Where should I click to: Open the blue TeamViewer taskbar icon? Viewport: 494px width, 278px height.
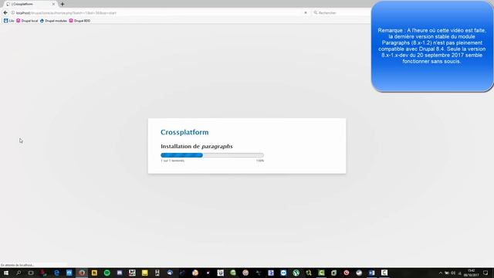tap(283, 273)
